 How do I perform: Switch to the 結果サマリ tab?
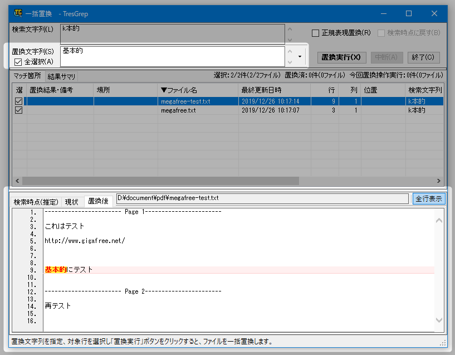click(x=61, y=77)
